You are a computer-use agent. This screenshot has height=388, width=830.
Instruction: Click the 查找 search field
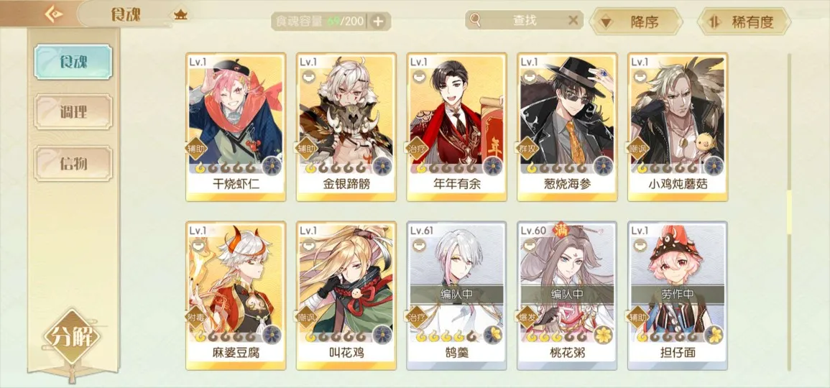pos(524,20)
